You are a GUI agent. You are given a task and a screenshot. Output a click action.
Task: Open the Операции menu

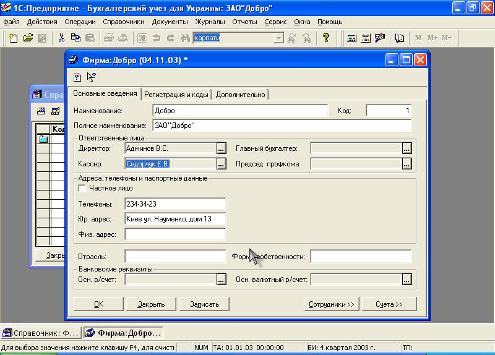point(80,22)
